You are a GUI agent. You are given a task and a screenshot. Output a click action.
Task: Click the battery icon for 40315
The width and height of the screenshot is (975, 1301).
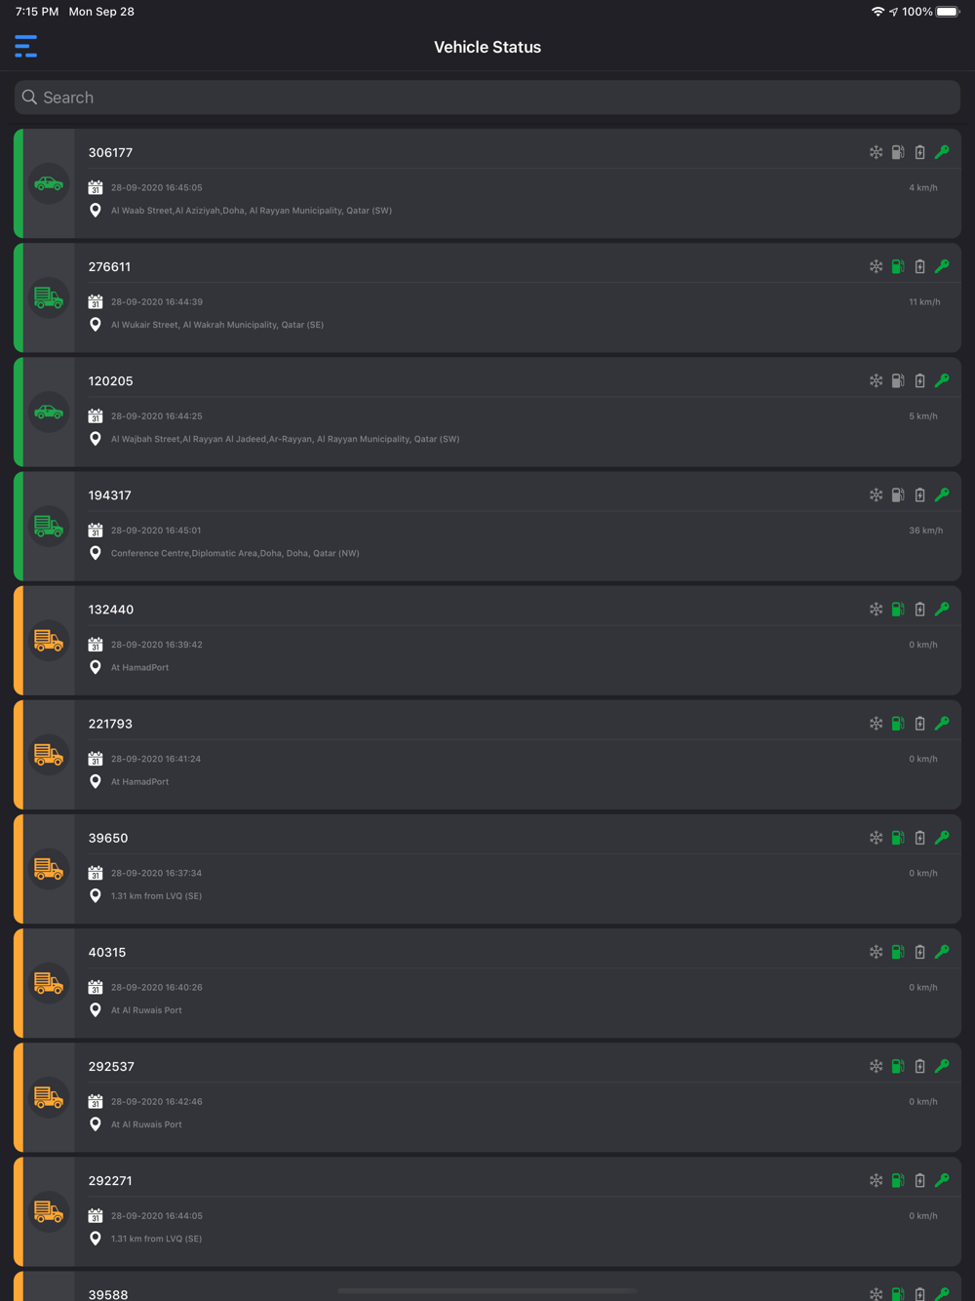point(919,952)
